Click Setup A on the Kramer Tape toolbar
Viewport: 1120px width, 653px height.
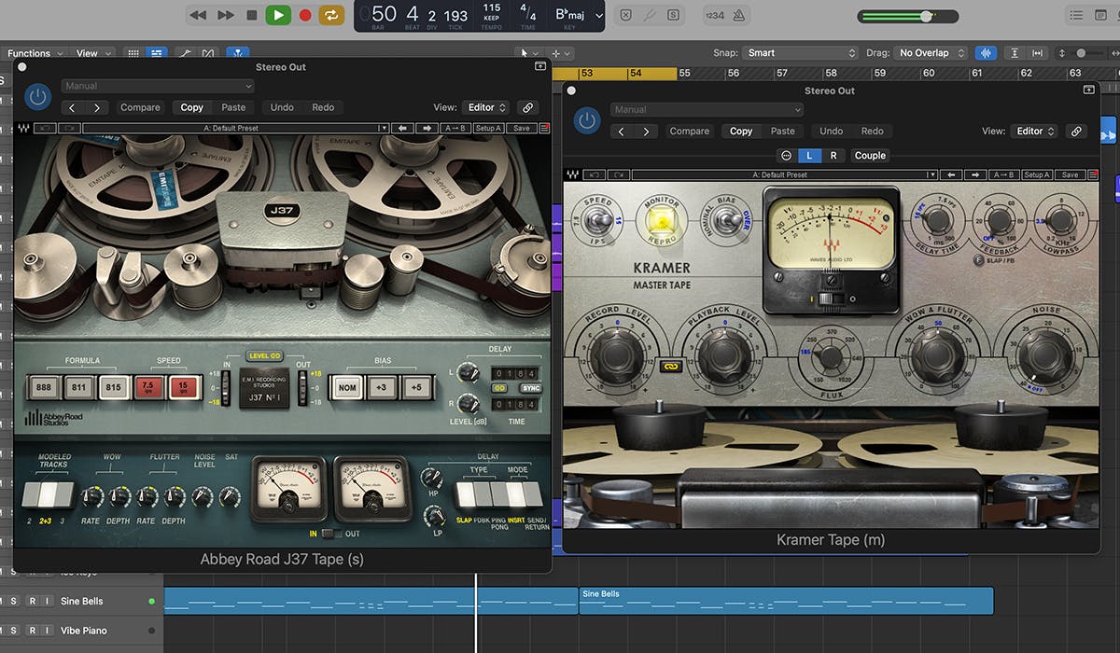(x=1036, y=174)
